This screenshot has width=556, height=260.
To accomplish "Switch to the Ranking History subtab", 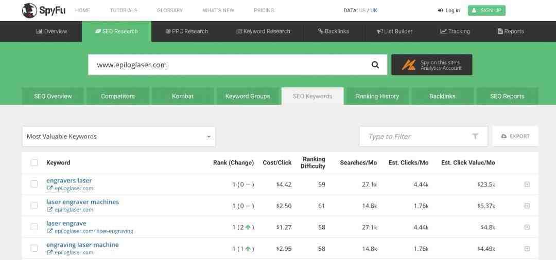I will (x=377, y=96).
